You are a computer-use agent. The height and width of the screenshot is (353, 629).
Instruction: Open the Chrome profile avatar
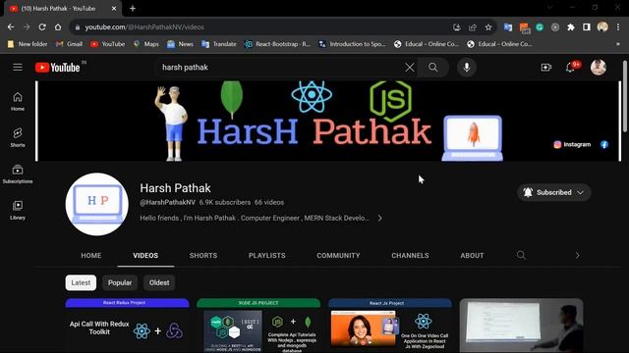602,27
